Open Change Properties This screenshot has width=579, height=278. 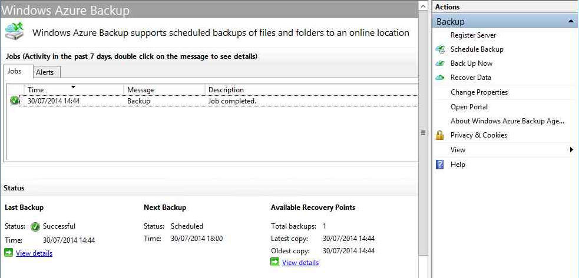pos(479,92)
